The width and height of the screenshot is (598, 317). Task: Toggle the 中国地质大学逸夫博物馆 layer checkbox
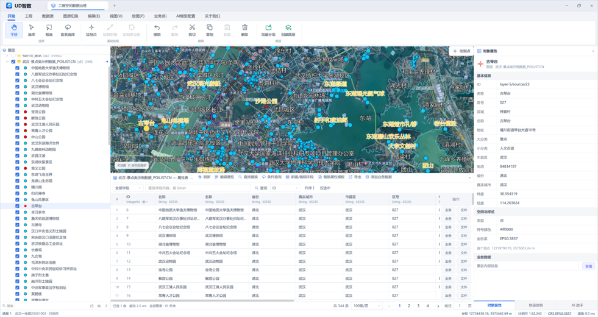point(17,68)
